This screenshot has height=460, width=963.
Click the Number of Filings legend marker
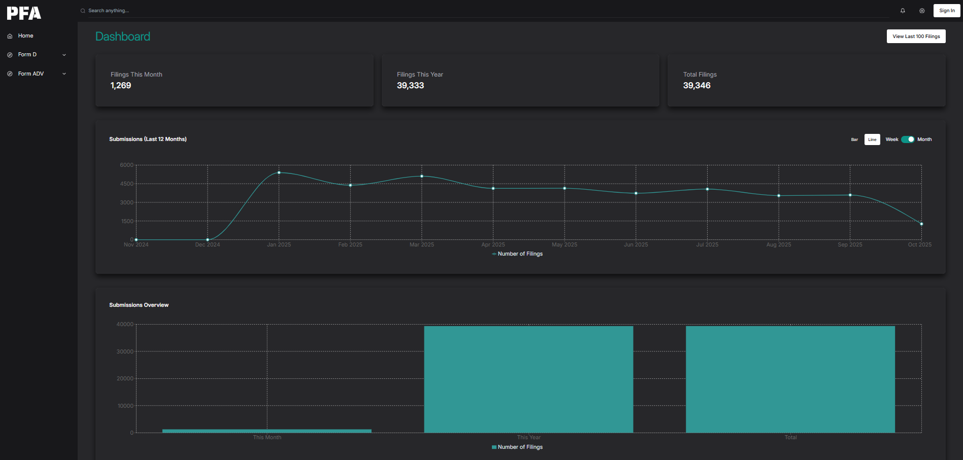[493, 254]
